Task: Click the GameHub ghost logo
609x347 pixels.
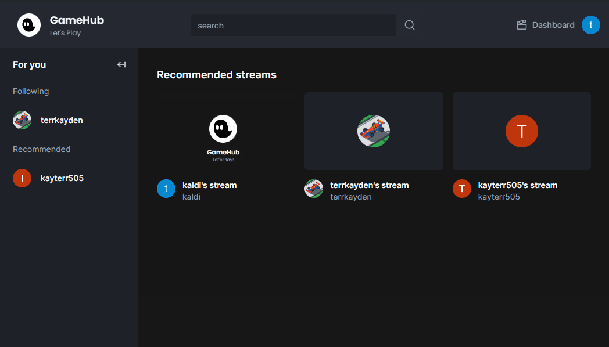Action: point(28,25)
